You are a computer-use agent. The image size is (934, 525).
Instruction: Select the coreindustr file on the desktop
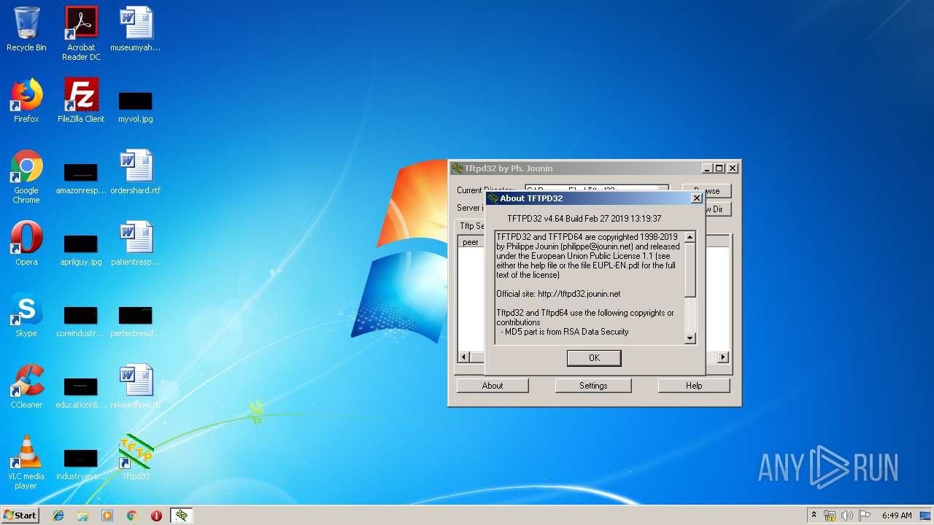(x=81, y=319)
